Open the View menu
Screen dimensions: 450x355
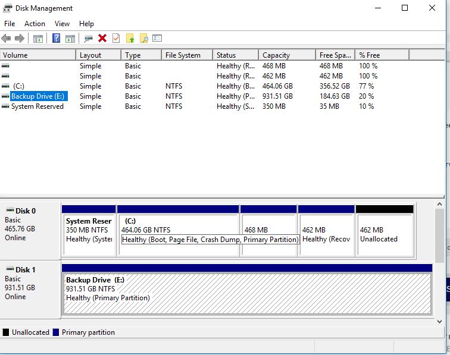coord(62,24)
